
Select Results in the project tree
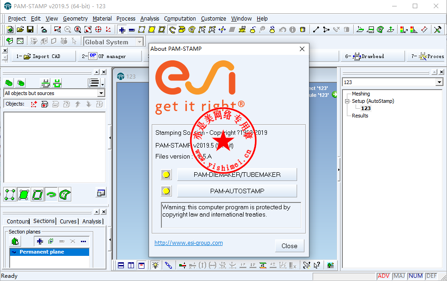[x=360, y=116]
